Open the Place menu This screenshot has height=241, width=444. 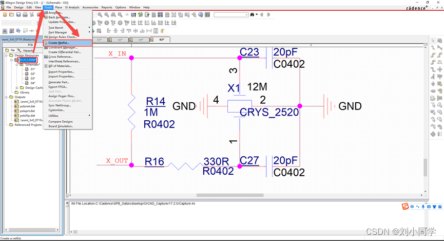tap(59, 8)
